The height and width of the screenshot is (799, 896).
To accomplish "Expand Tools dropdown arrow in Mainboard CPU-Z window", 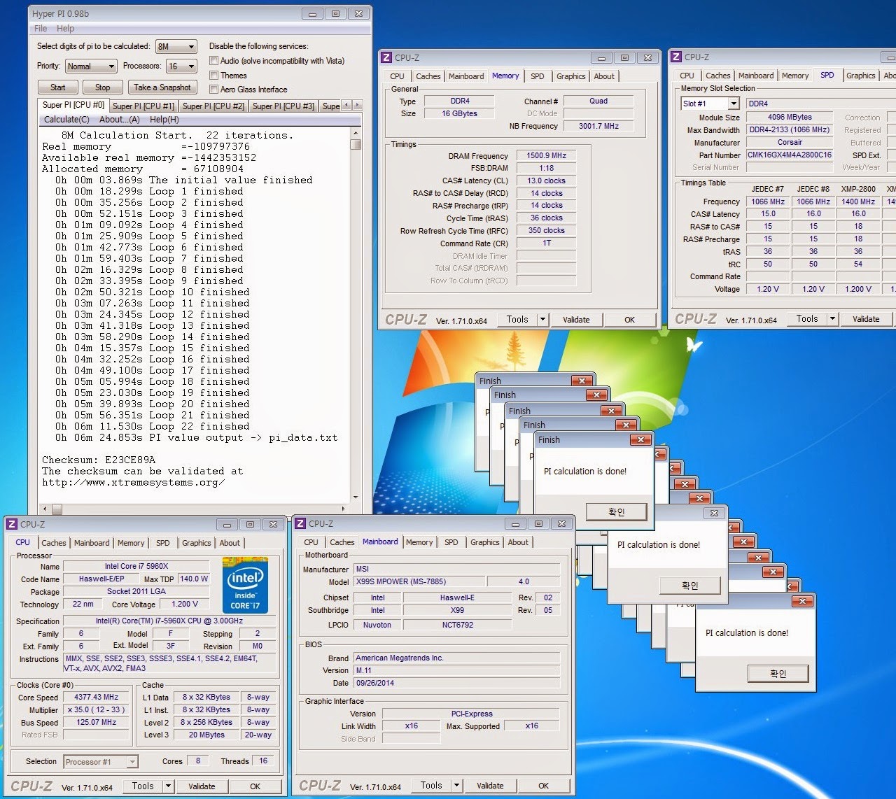I will [456, 786].
